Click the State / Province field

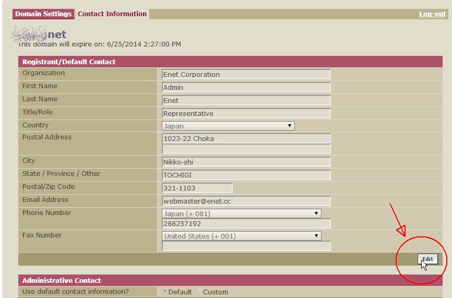click(246, 175)
